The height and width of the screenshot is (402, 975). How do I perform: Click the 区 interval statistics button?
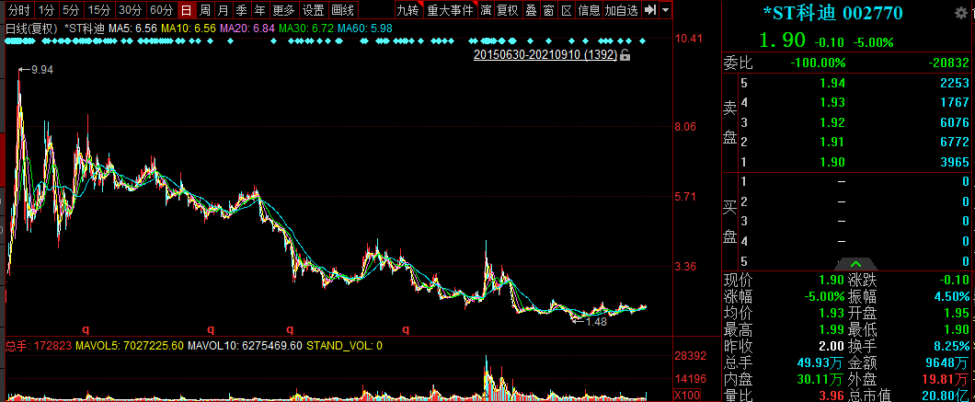[567, 10]
